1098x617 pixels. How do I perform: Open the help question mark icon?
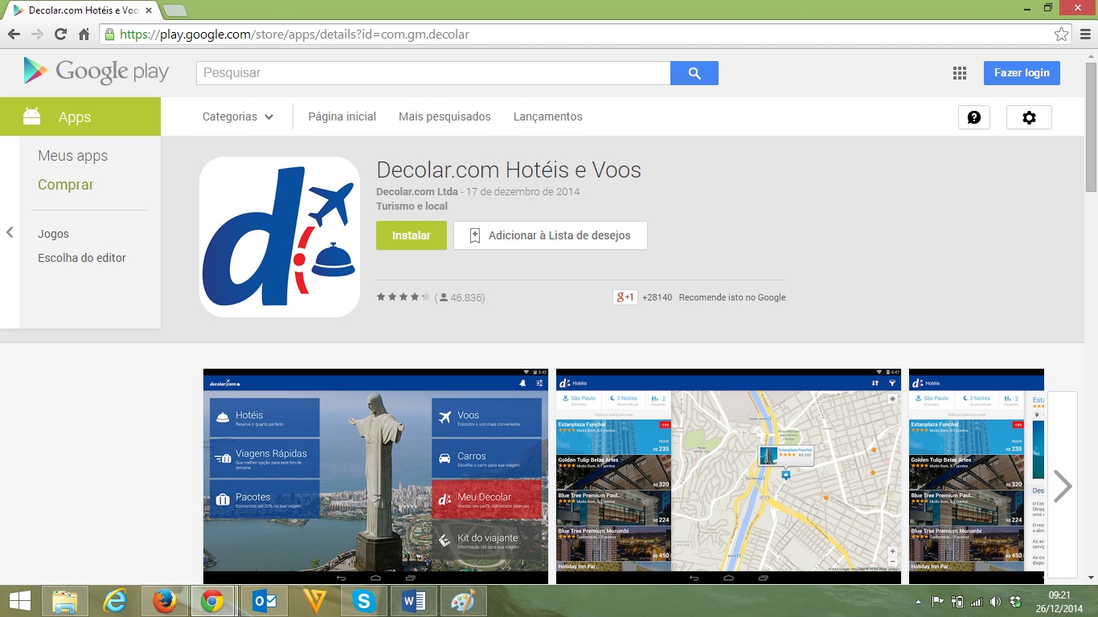pyautogui.click(x=973, y=117)
